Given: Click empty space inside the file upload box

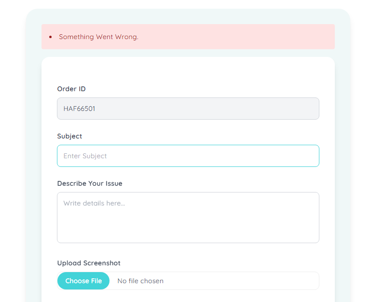Looking at the screenshot, I should coord(241,281).
